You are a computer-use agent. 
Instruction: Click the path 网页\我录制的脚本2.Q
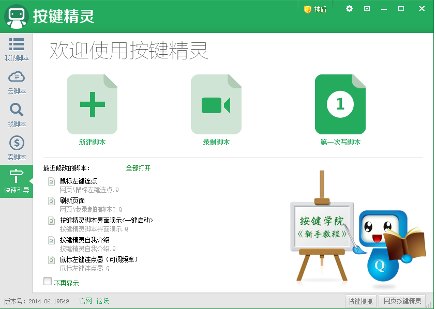(x=91, y=209)
